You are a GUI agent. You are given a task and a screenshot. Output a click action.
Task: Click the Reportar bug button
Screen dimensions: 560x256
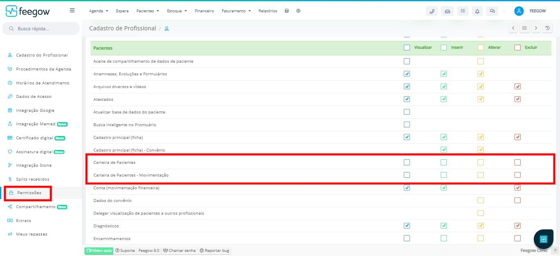coord(214,251)
